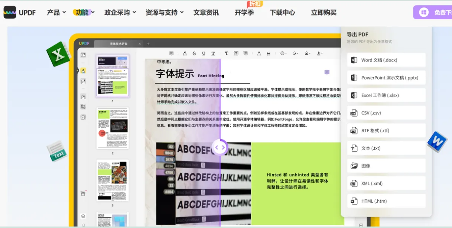The height and width of the screenshot is (228, 452).
Task: Export as XML (.xml)
Action: point(386,183)
